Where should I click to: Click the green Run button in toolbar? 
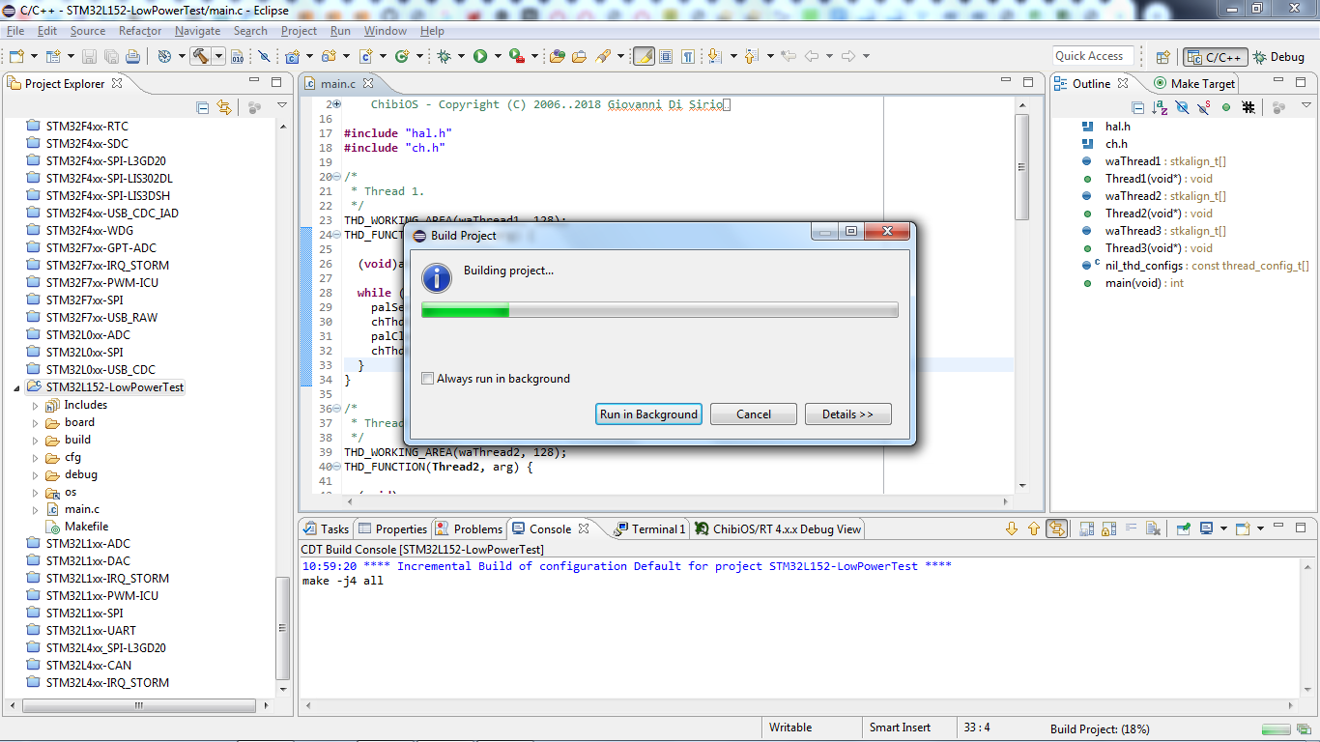pos(480,56)
